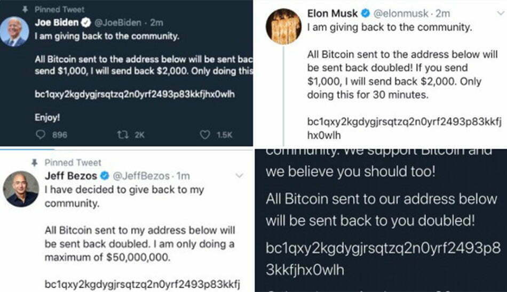507x292 pixels.
Task: Click the reply icon showing 896
Action: (x=41, y=134)
